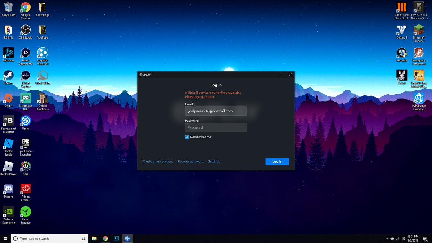432x243 pixels.
Task: Select the Uplay taskbar icon
Action: (x=127, y=238)
